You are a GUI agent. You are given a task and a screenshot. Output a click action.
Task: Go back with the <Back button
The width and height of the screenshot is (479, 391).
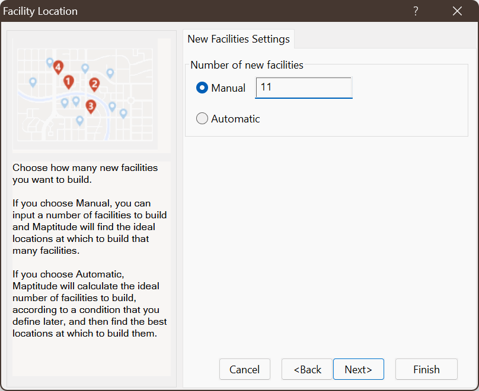[307, 369]
